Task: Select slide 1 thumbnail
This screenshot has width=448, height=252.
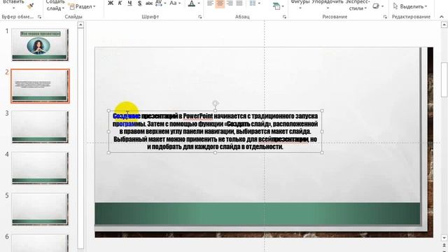Action: tap(40, 45)
